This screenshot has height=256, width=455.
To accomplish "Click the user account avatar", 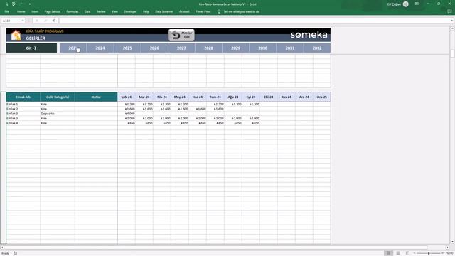I will [406, 4].
